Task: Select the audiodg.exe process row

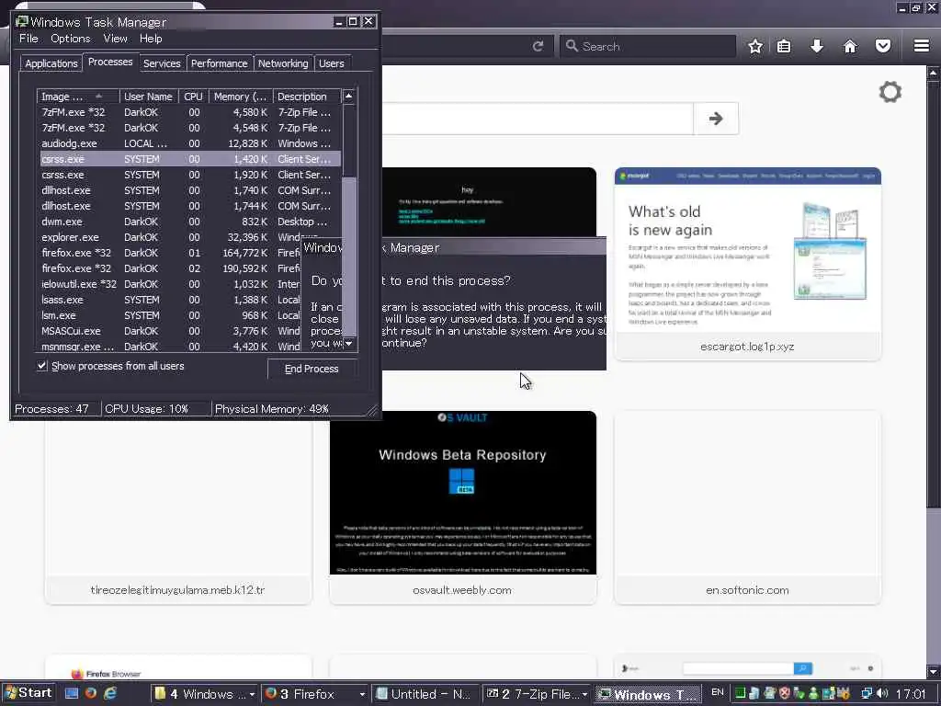Action: (189, 143)
